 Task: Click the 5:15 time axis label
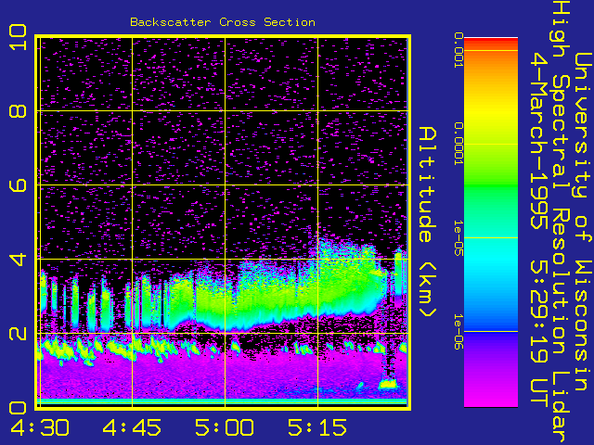click(317, 427)
